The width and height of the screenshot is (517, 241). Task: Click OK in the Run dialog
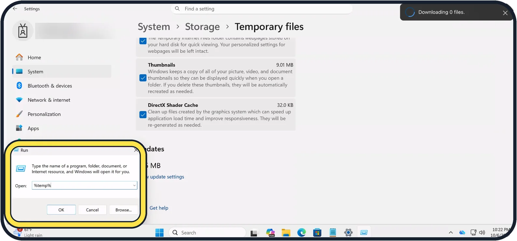pos(61,210)
